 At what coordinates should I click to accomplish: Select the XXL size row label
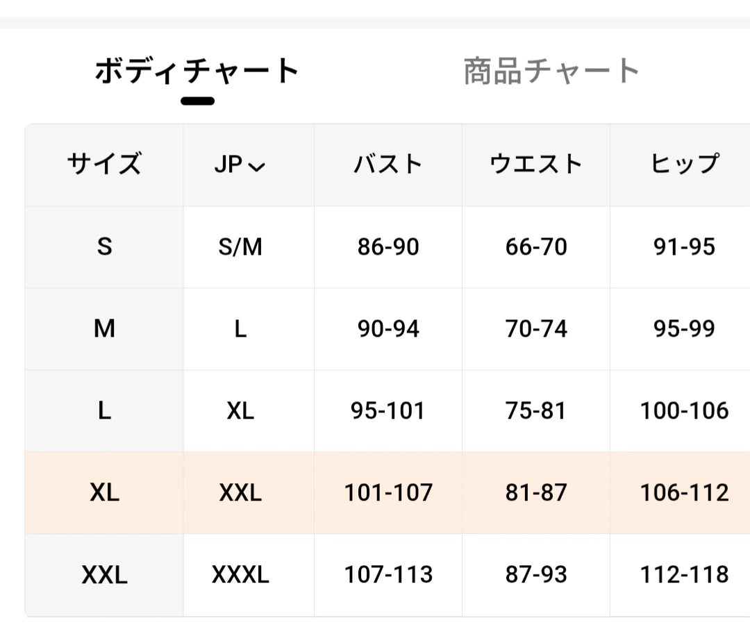pyautogui.click(x=104, y=574)
